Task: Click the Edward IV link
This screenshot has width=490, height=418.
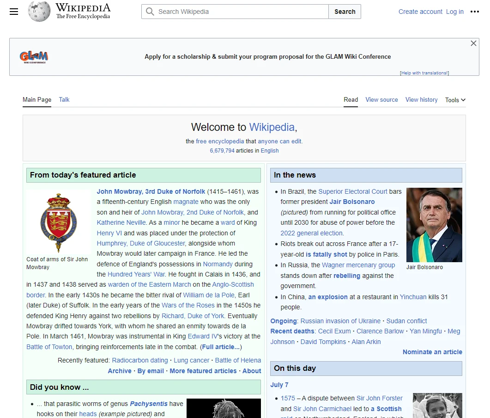Action: coord(202,336)
